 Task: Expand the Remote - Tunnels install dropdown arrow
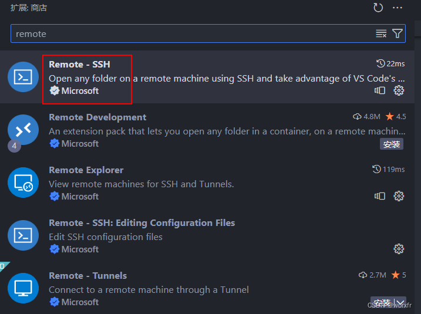400,303
